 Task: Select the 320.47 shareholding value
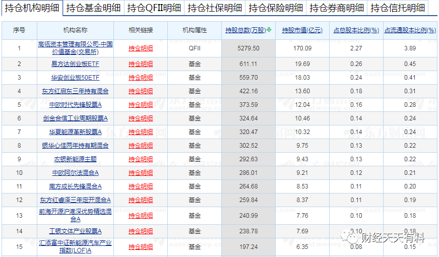248,132
